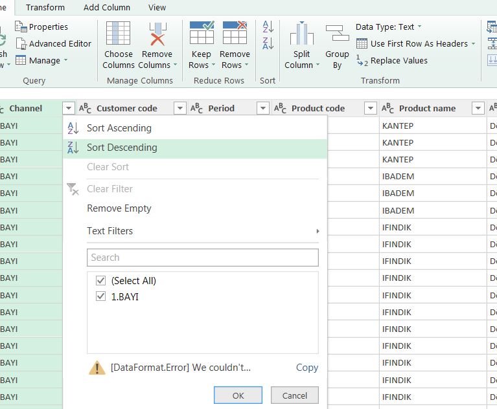Open query Properties
This screenshot has width=497, height=409.
[41, 27]
